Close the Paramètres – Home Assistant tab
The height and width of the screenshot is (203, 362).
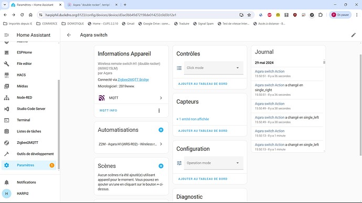(x=60, y=5)
